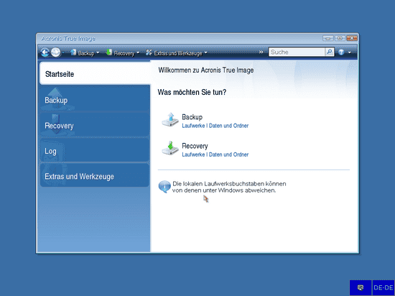Open the Recovery toolbar menu

coord(123,52)
